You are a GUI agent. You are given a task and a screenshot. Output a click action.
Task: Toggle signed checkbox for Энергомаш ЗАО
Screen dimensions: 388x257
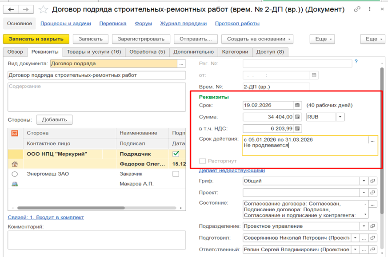coord(176,174)
